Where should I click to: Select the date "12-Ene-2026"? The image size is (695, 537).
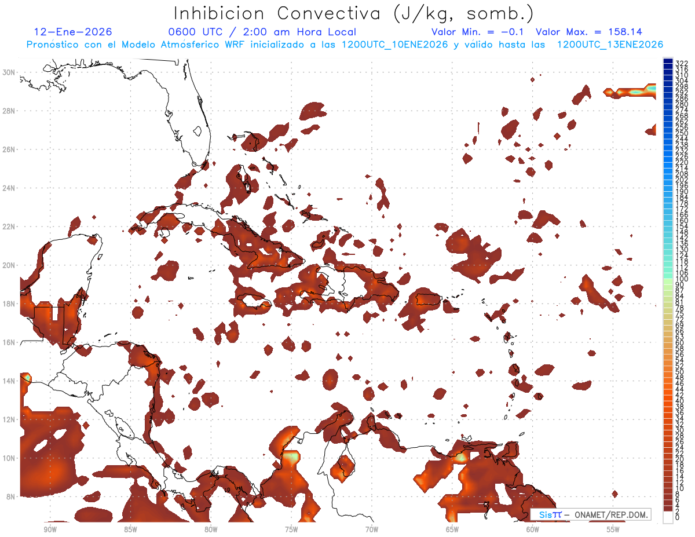tap(73, 32)
